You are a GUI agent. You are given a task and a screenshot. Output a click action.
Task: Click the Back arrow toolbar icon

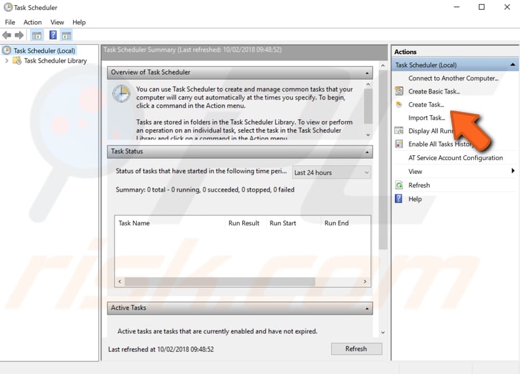[x=7, y=35]
